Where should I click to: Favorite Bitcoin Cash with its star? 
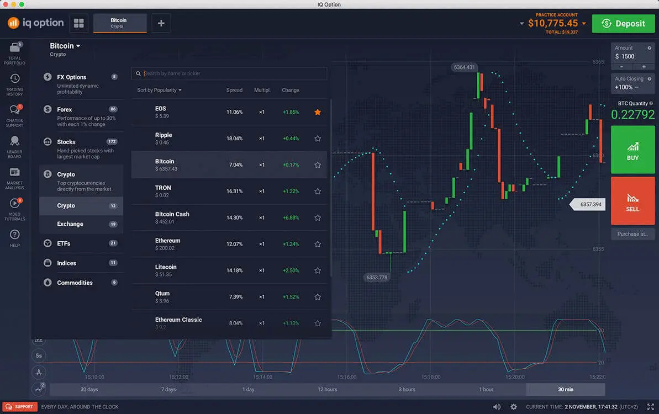click(x=318, y=217)
